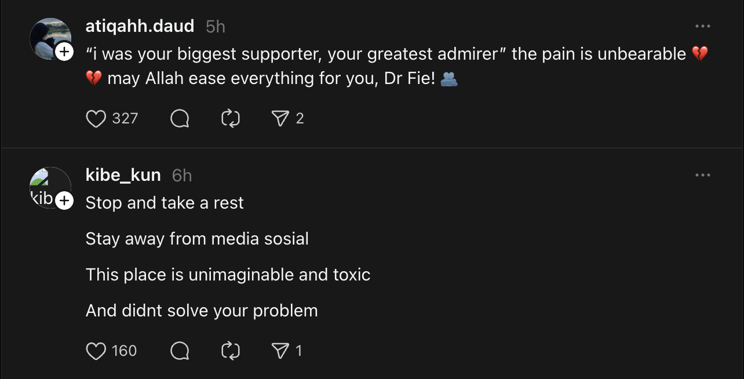Click the 6h timestamp on second post
This screenshot has height=379, width=744.
point(182,176)
